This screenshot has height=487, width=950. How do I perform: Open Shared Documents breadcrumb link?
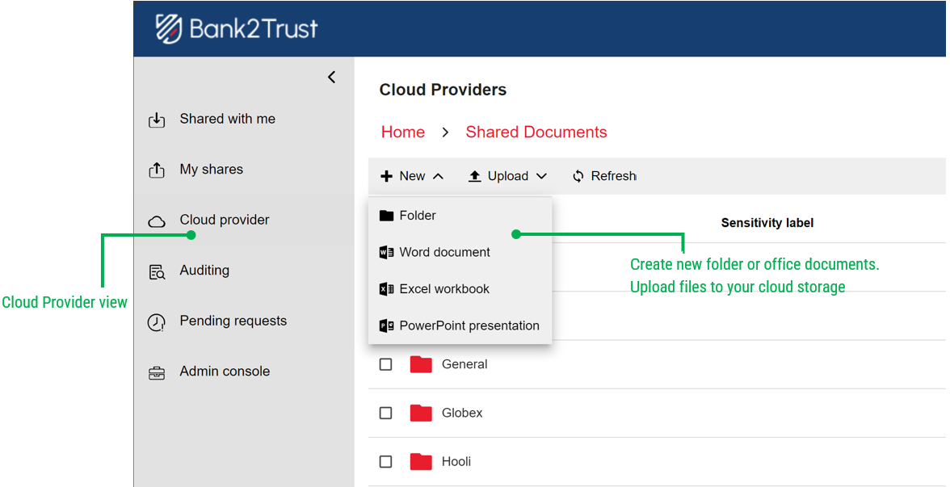[536, 132]
